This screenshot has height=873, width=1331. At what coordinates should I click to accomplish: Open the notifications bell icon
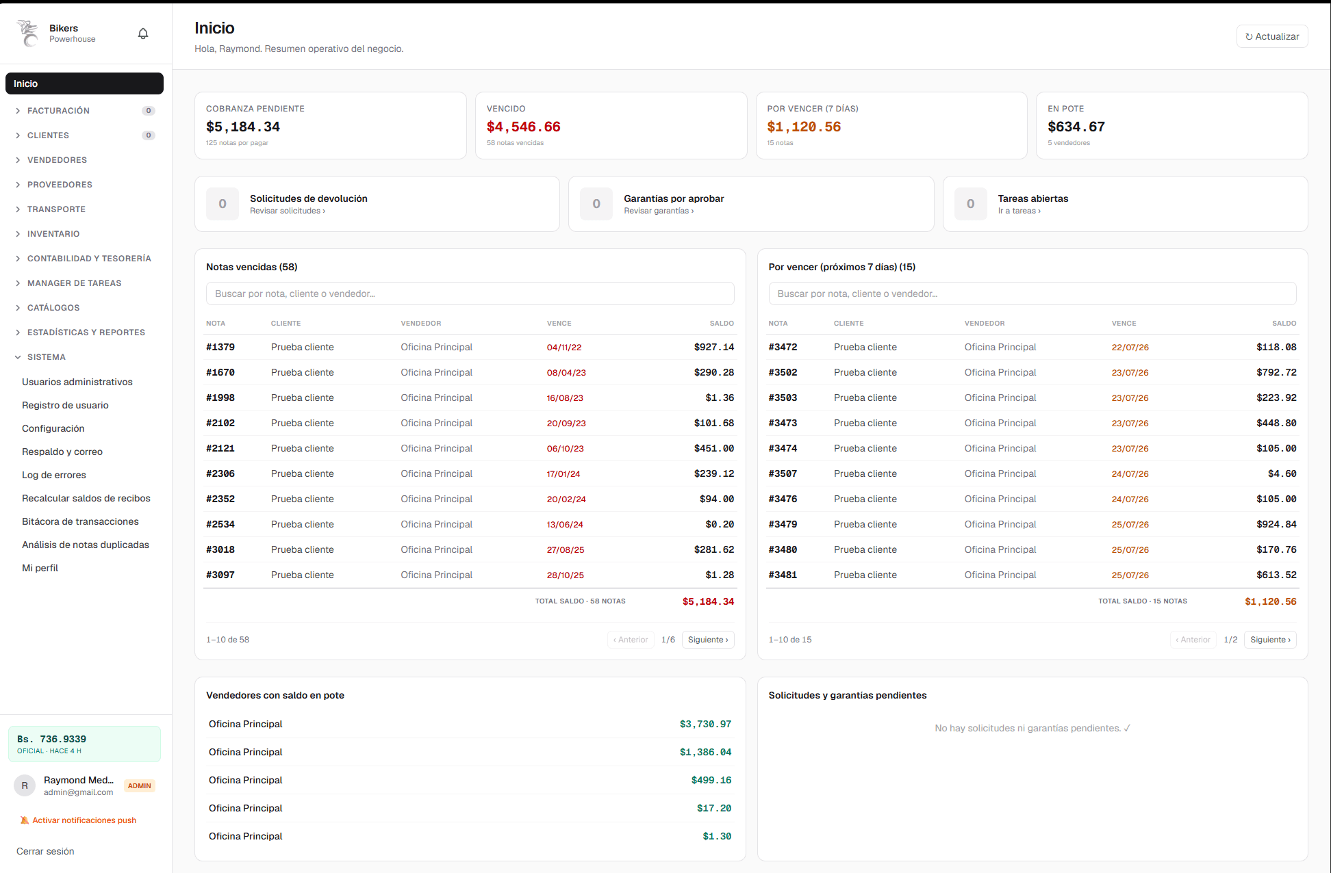[143, 34]
